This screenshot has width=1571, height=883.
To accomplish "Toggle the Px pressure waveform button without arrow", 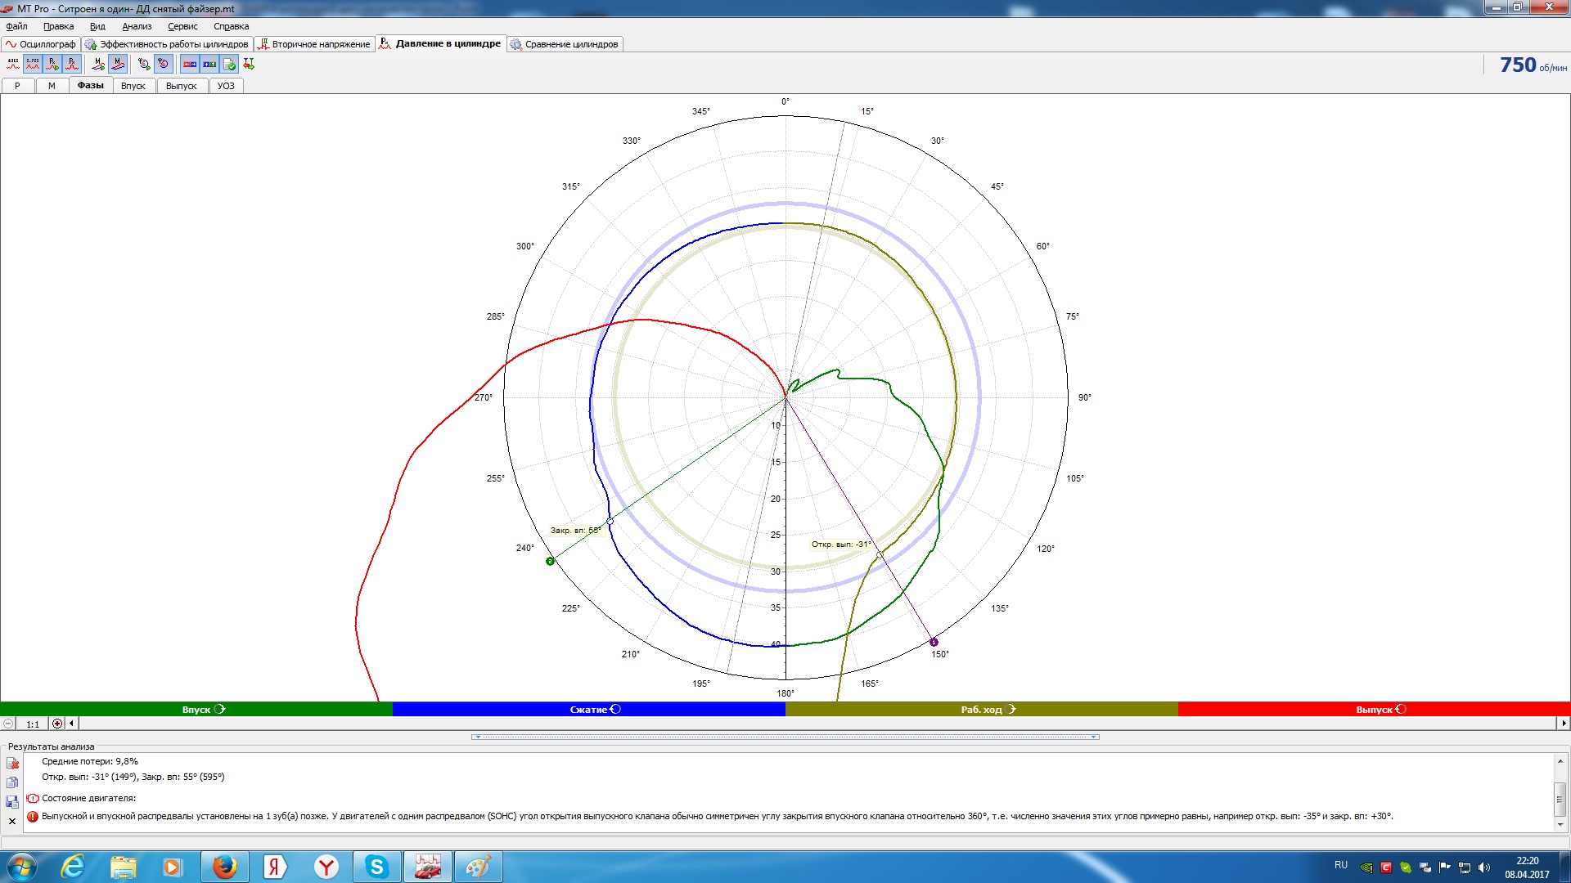I will pos(72,64).
